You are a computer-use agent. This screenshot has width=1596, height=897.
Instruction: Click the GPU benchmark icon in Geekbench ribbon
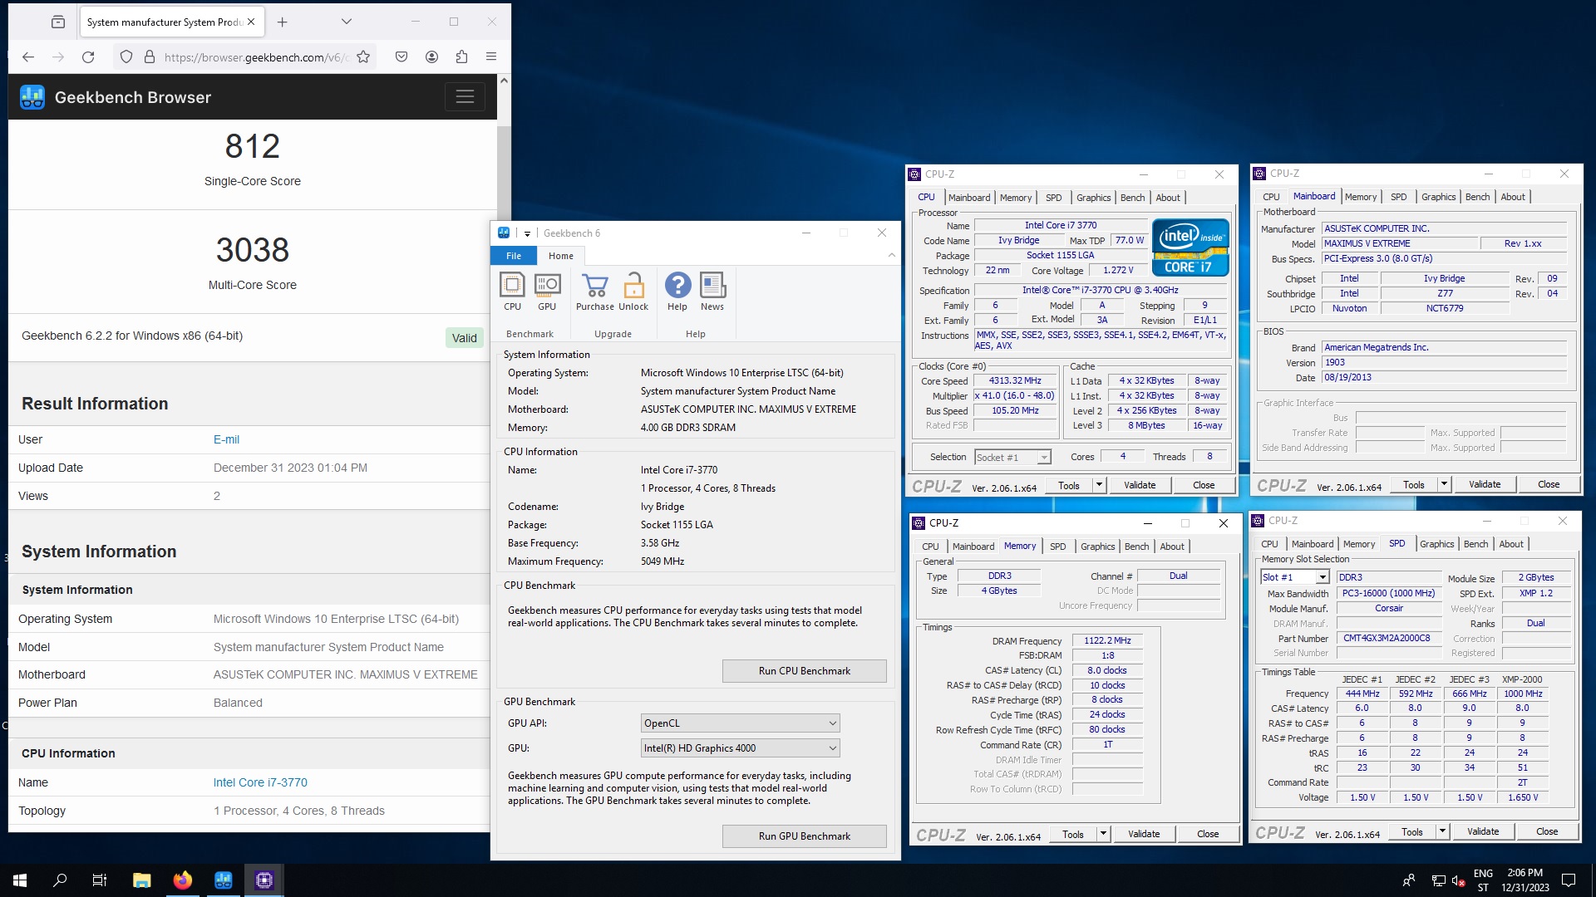[547, 292]
